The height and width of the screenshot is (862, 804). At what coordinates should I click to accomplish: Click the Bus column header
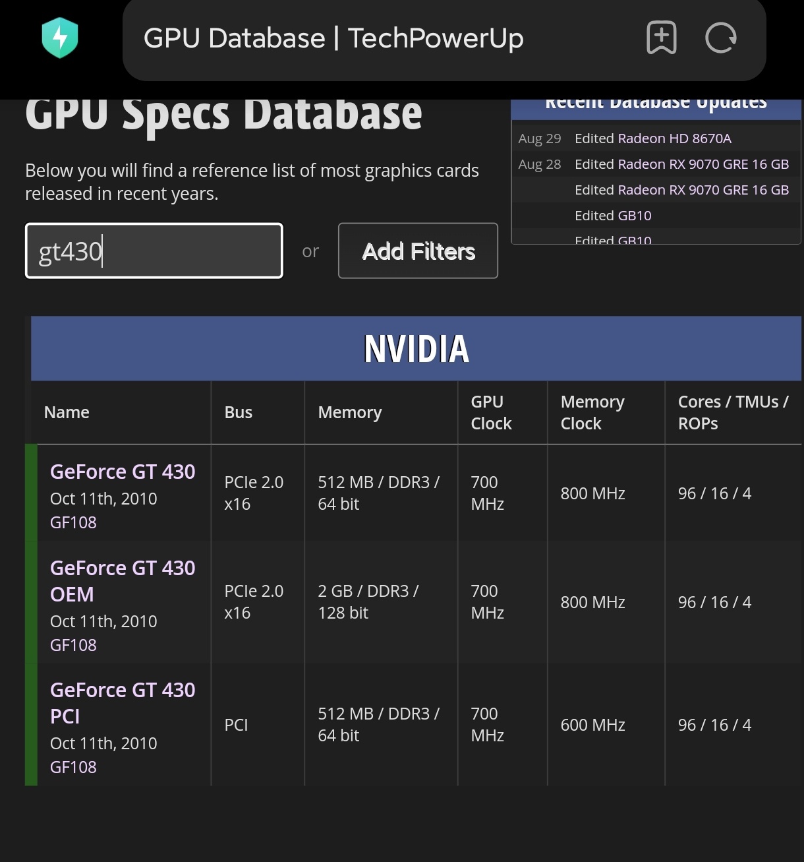point(239,412)
